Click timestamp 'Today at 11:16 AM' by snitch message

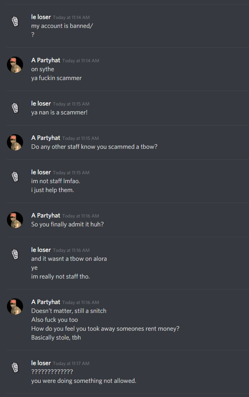tap(81, 302)
